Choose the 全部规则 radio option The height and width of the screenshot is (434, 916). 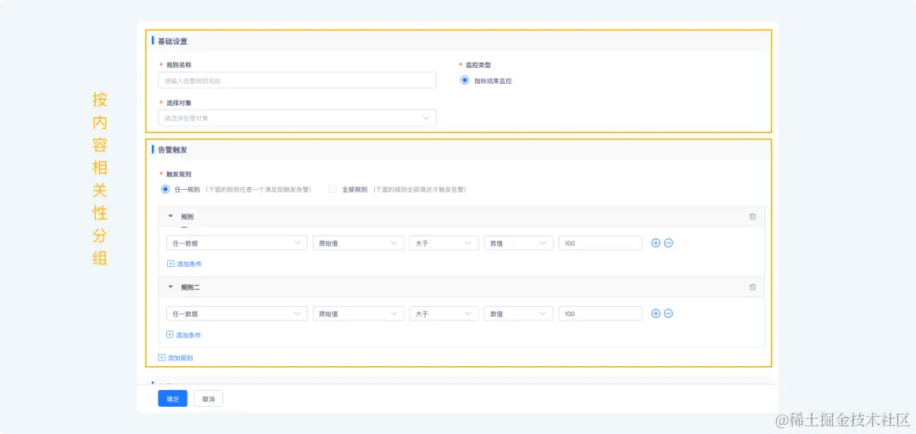[333, 189]
